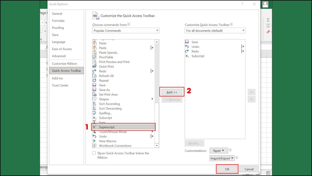Enable Show Quick Access Toolbar below the Ribbon
312x176 pixels.
[94, 153]
